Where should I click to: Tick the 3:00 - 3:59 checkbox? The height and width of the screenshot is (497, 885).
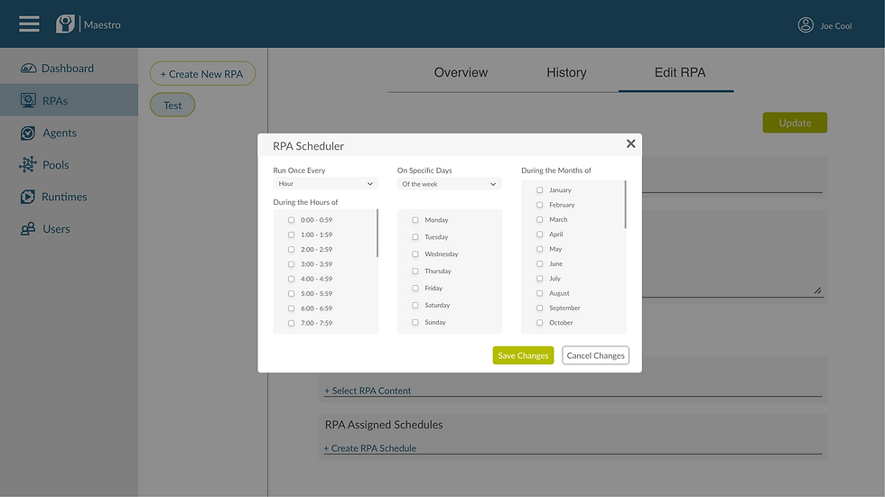coord(291,263)
